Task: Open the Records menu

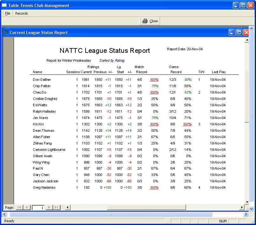Action: click(21, 13)
